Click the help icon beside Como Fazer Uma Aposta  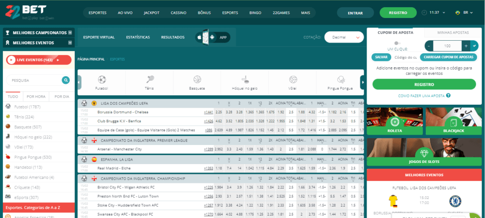[x=448, y=95]
